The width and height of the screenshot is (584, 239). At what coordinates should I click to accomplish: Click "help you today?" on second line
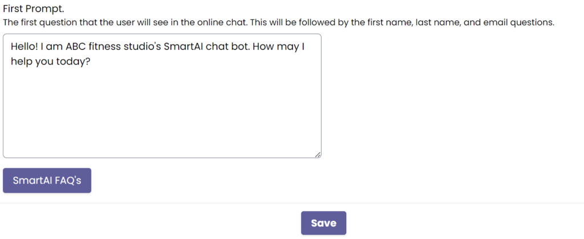pos(51,62)
